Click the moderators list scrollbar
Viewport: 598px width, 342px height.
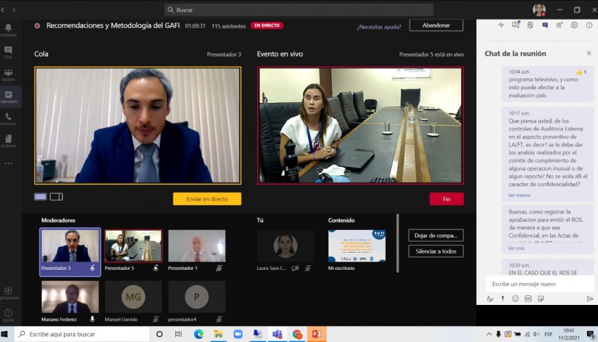(398, 243)
